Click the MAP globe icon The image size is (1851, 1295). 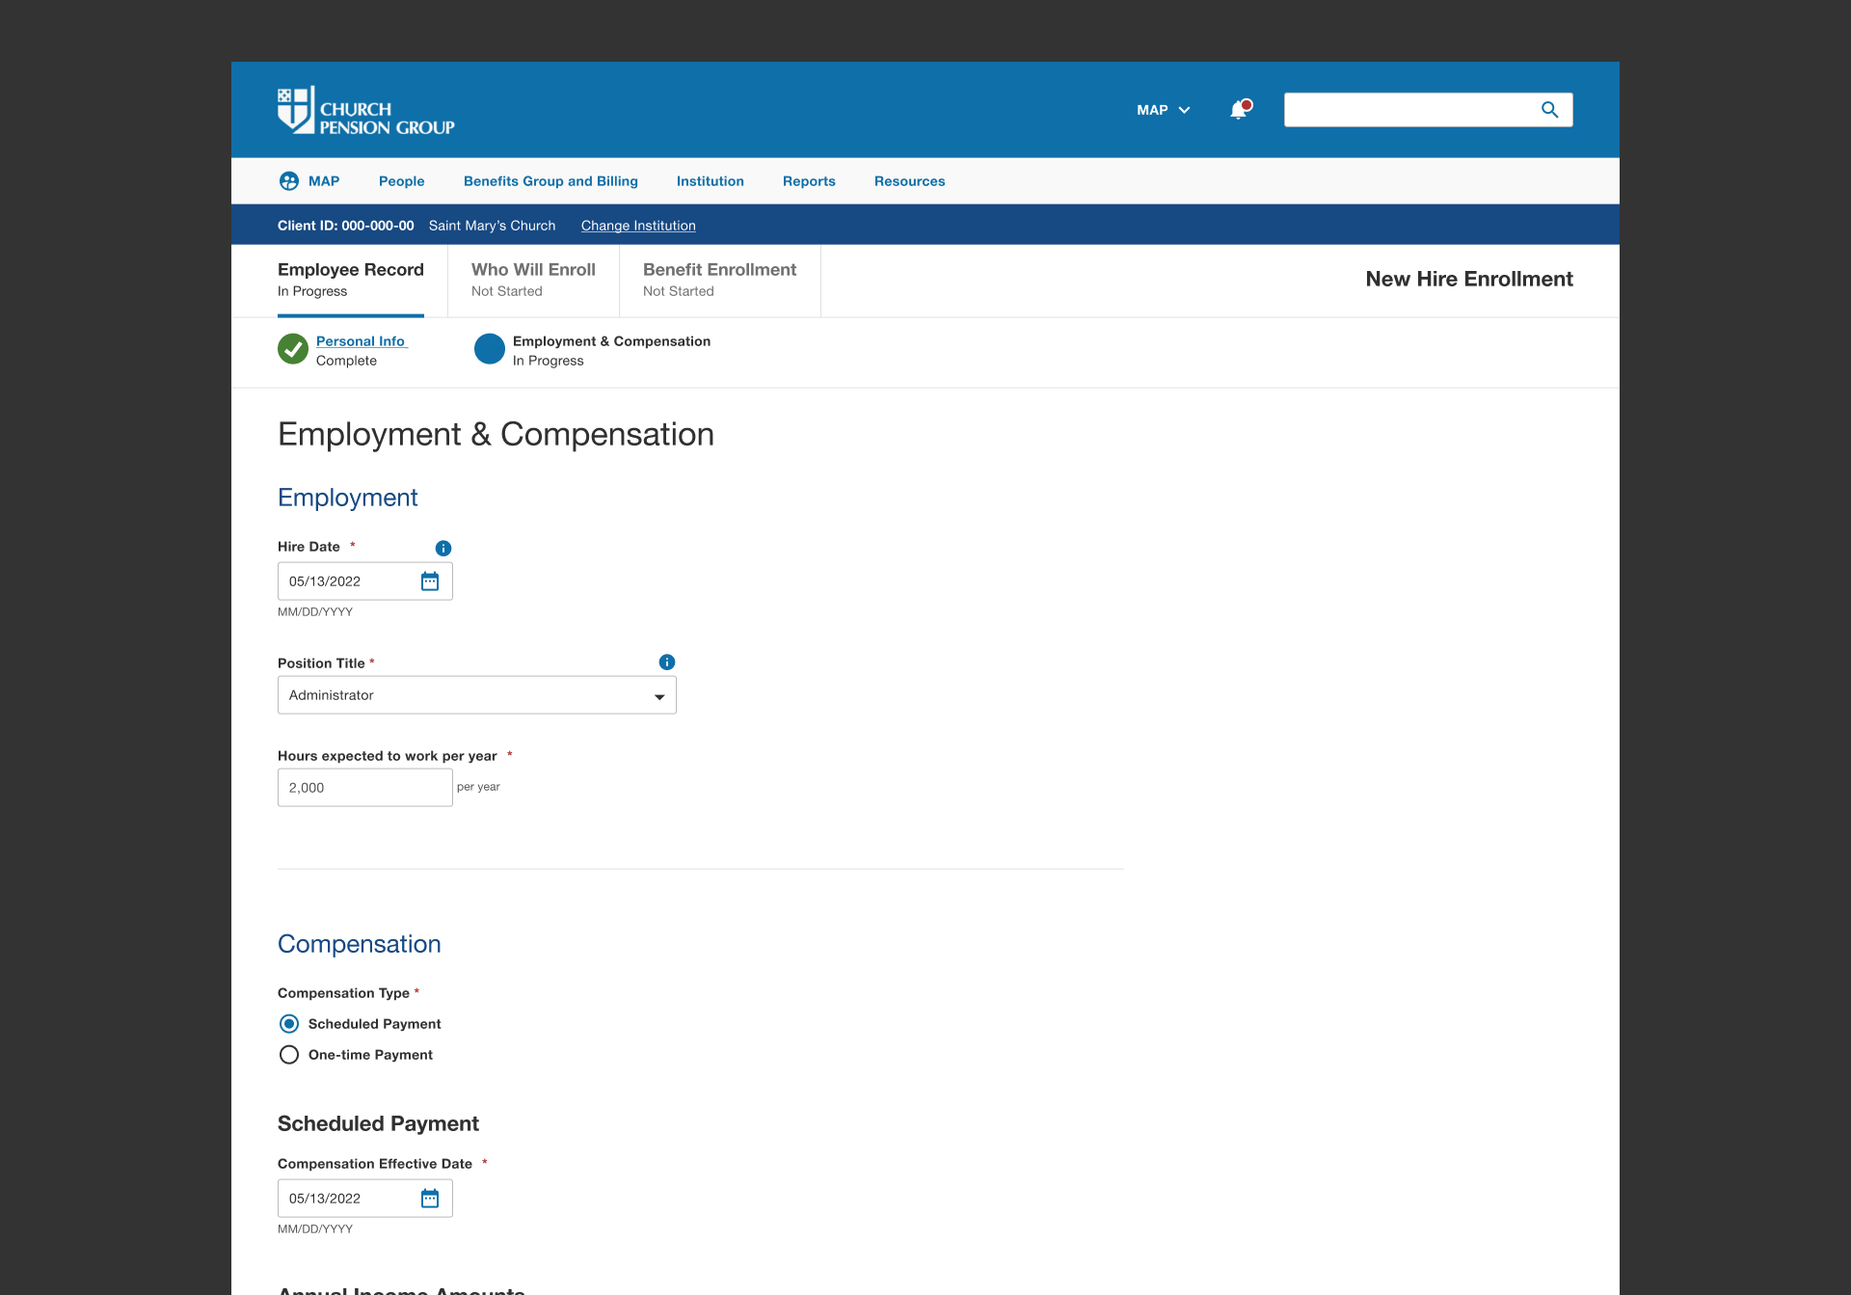coord(289,181)
